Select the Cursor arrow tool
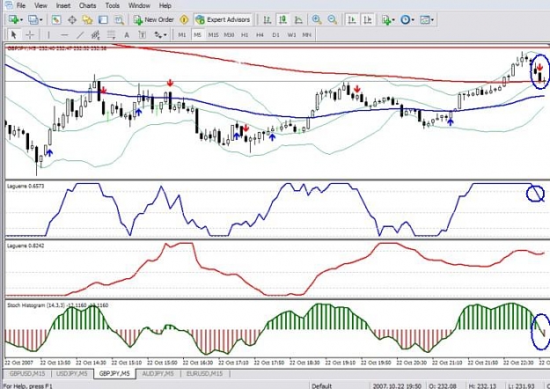Image resolution: width=550 pixels, height=389 pixels. coord(14,34)
